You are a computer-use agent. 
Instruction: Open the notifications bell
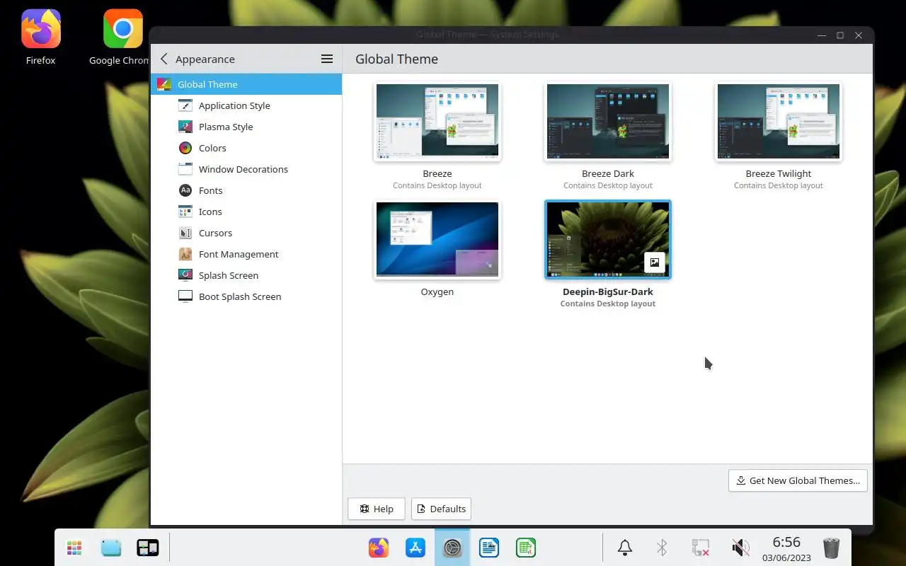(625, 548)
